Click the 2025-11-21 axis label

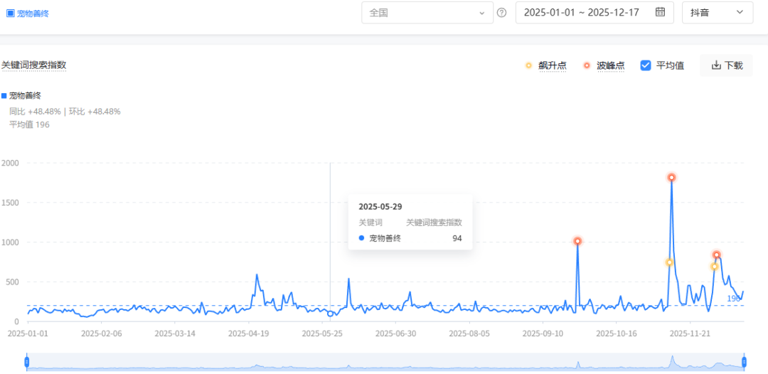[x=690, y=333]
